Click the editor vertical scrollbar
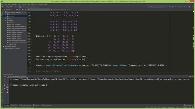Screen dimensions: 195x109 coord(193,42)
